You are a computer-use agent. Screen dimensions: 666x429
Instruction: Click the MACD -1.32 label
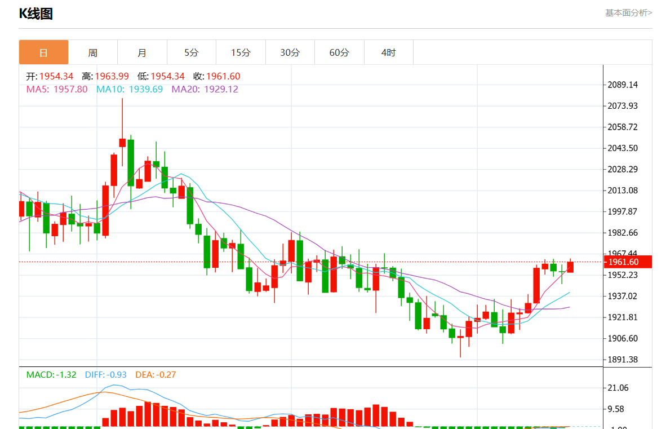click(51, 375)
